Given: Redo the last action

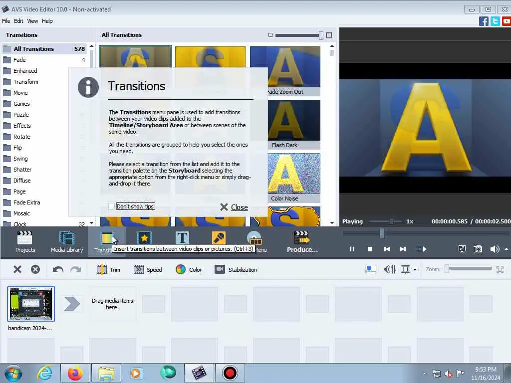Looking at the screenshot, I should pyautogui.click(x=76, y=269).
